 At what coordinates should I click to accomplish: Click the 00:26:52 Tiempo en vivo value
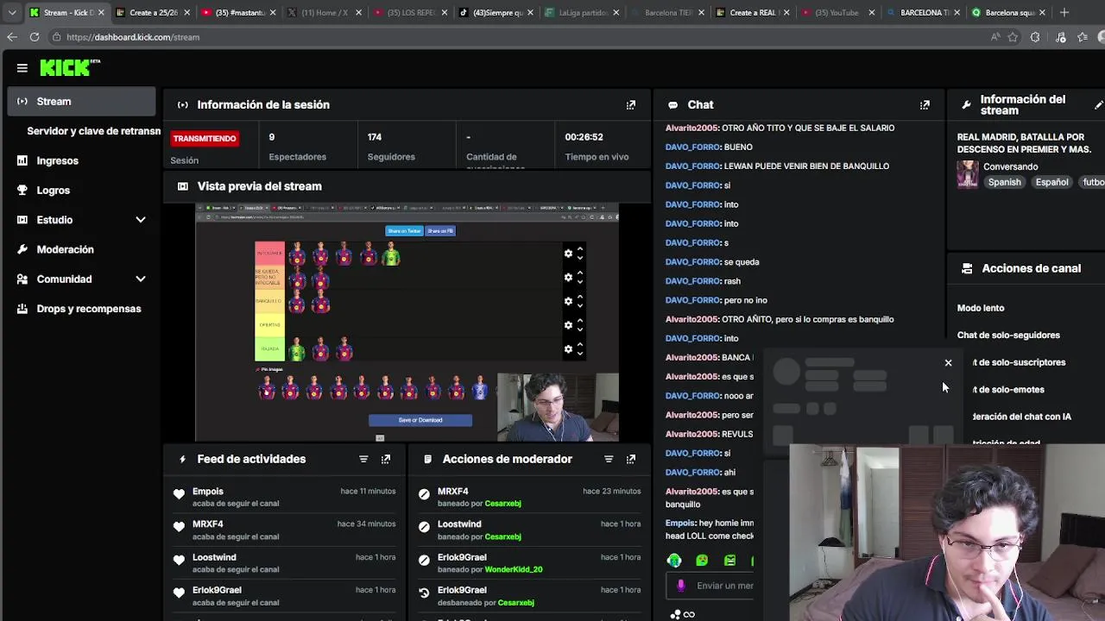click(x=584, y=137)
